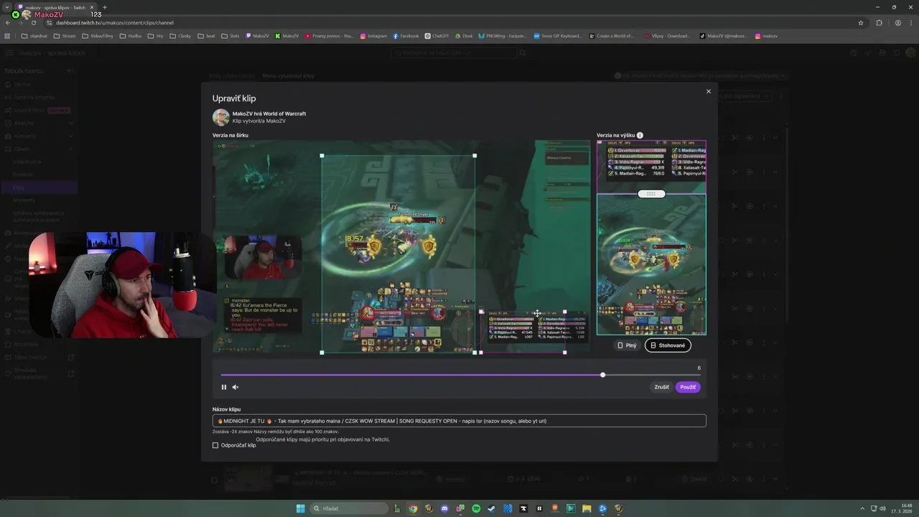Click the Použiť button
This screenshot has width=919, height=517.
688,387
